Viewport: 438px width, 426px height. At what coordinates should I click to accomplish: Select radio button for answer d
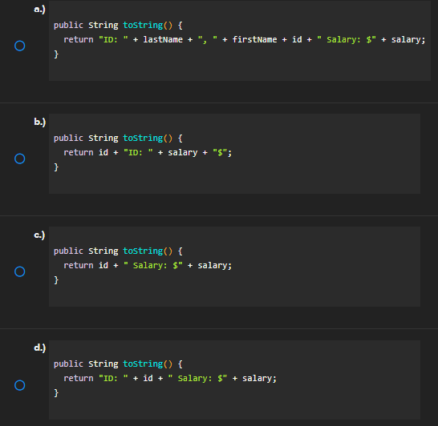(20, 385)
